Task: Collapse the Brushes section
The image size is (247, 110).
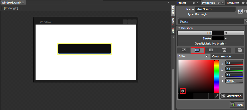Action: pos(179,28)
